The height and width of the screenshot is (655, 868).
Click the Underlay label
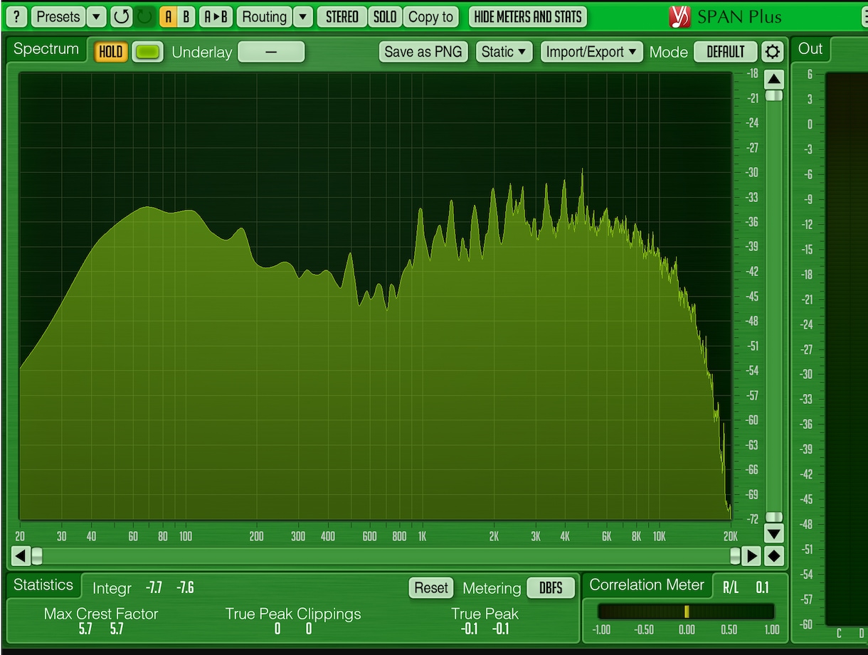click(202, 53)
